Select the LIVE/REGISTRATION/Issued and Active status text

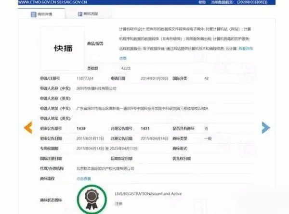click(x=148, y=194)
